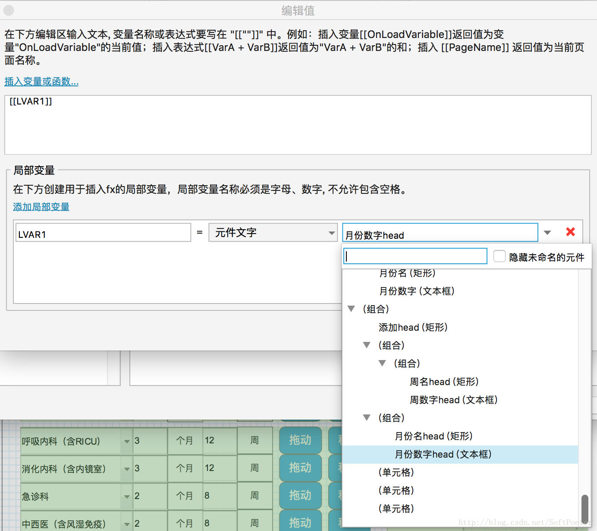
Task: Click month value 3 in 呼吸内科 row
Action: (150, 441)
